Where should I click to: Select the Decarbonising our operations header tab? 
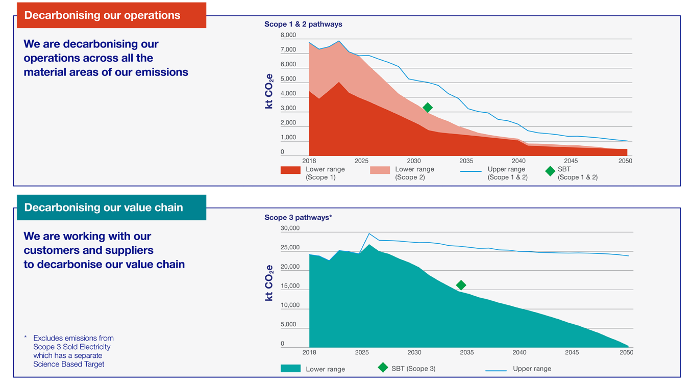click(111, 15)
